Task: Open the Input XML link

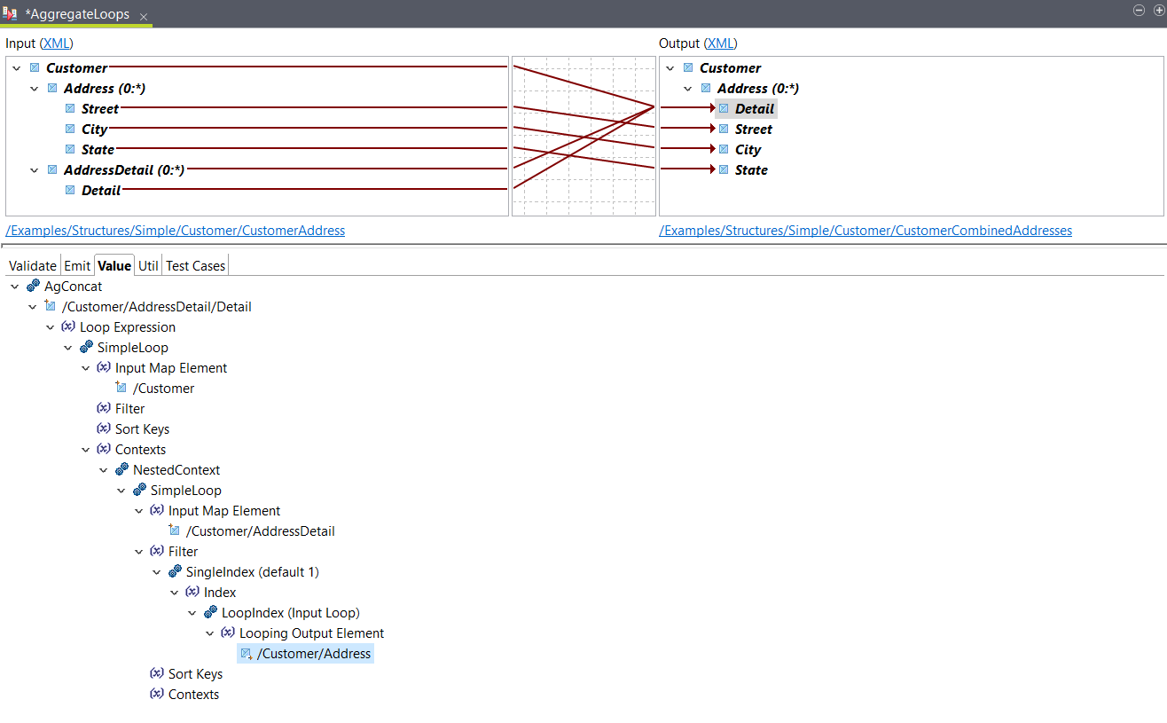Action: 56,43
